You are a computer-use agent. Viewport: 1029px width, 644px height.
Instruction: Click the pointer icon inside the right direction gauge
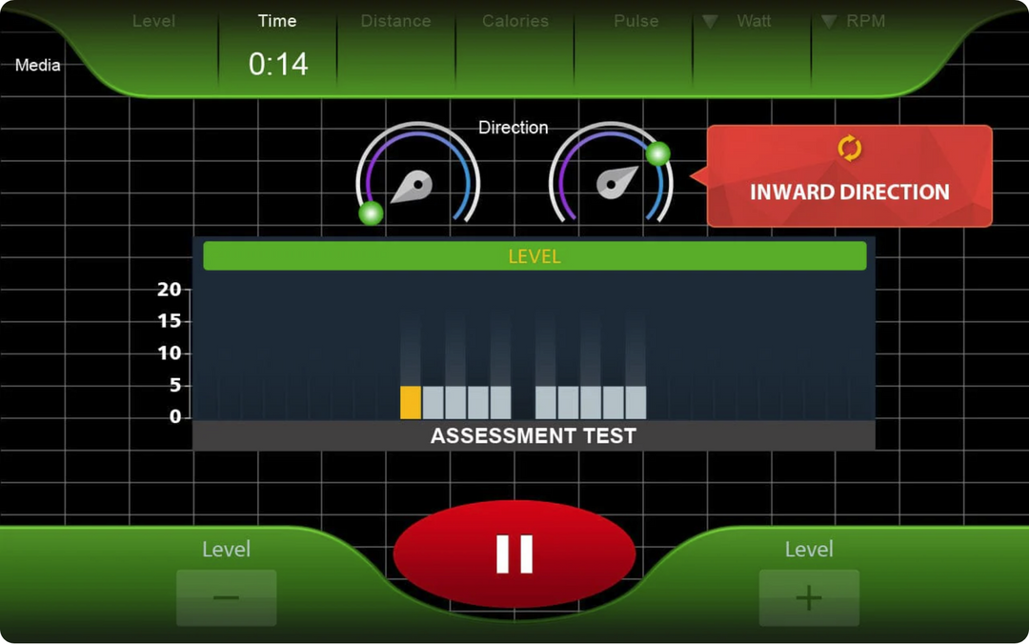point(616,181)
